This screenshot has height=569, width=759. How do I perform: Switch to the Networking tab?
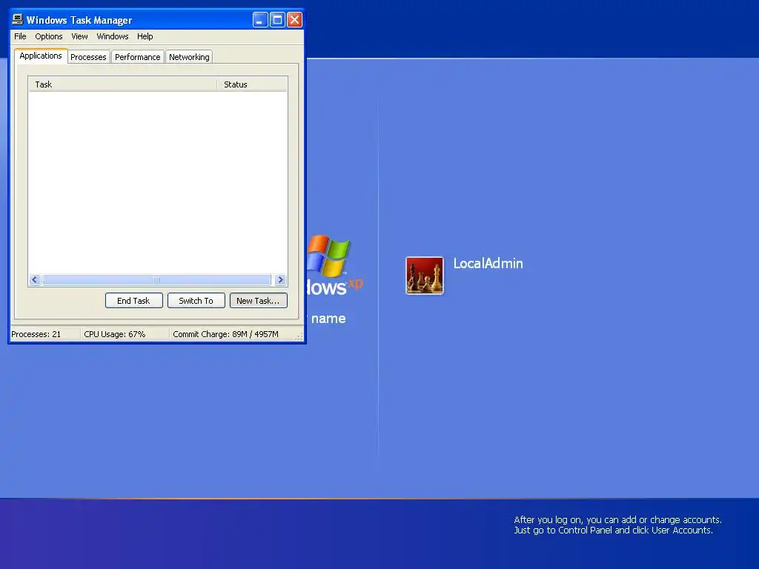[x=189, y=57]
